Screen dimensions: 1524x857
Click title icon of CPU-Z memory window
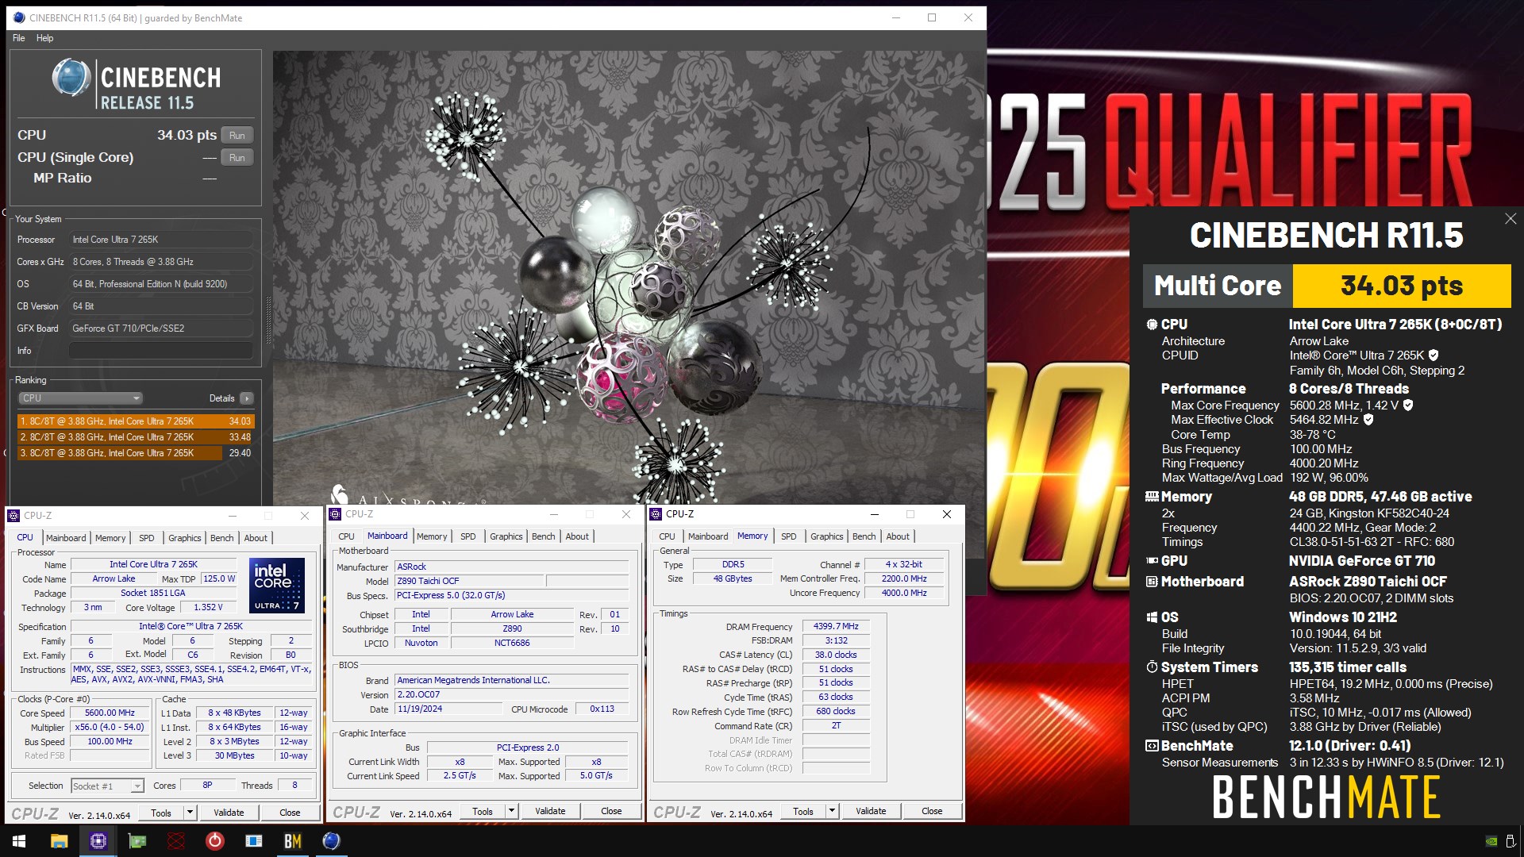pos(656,514)
